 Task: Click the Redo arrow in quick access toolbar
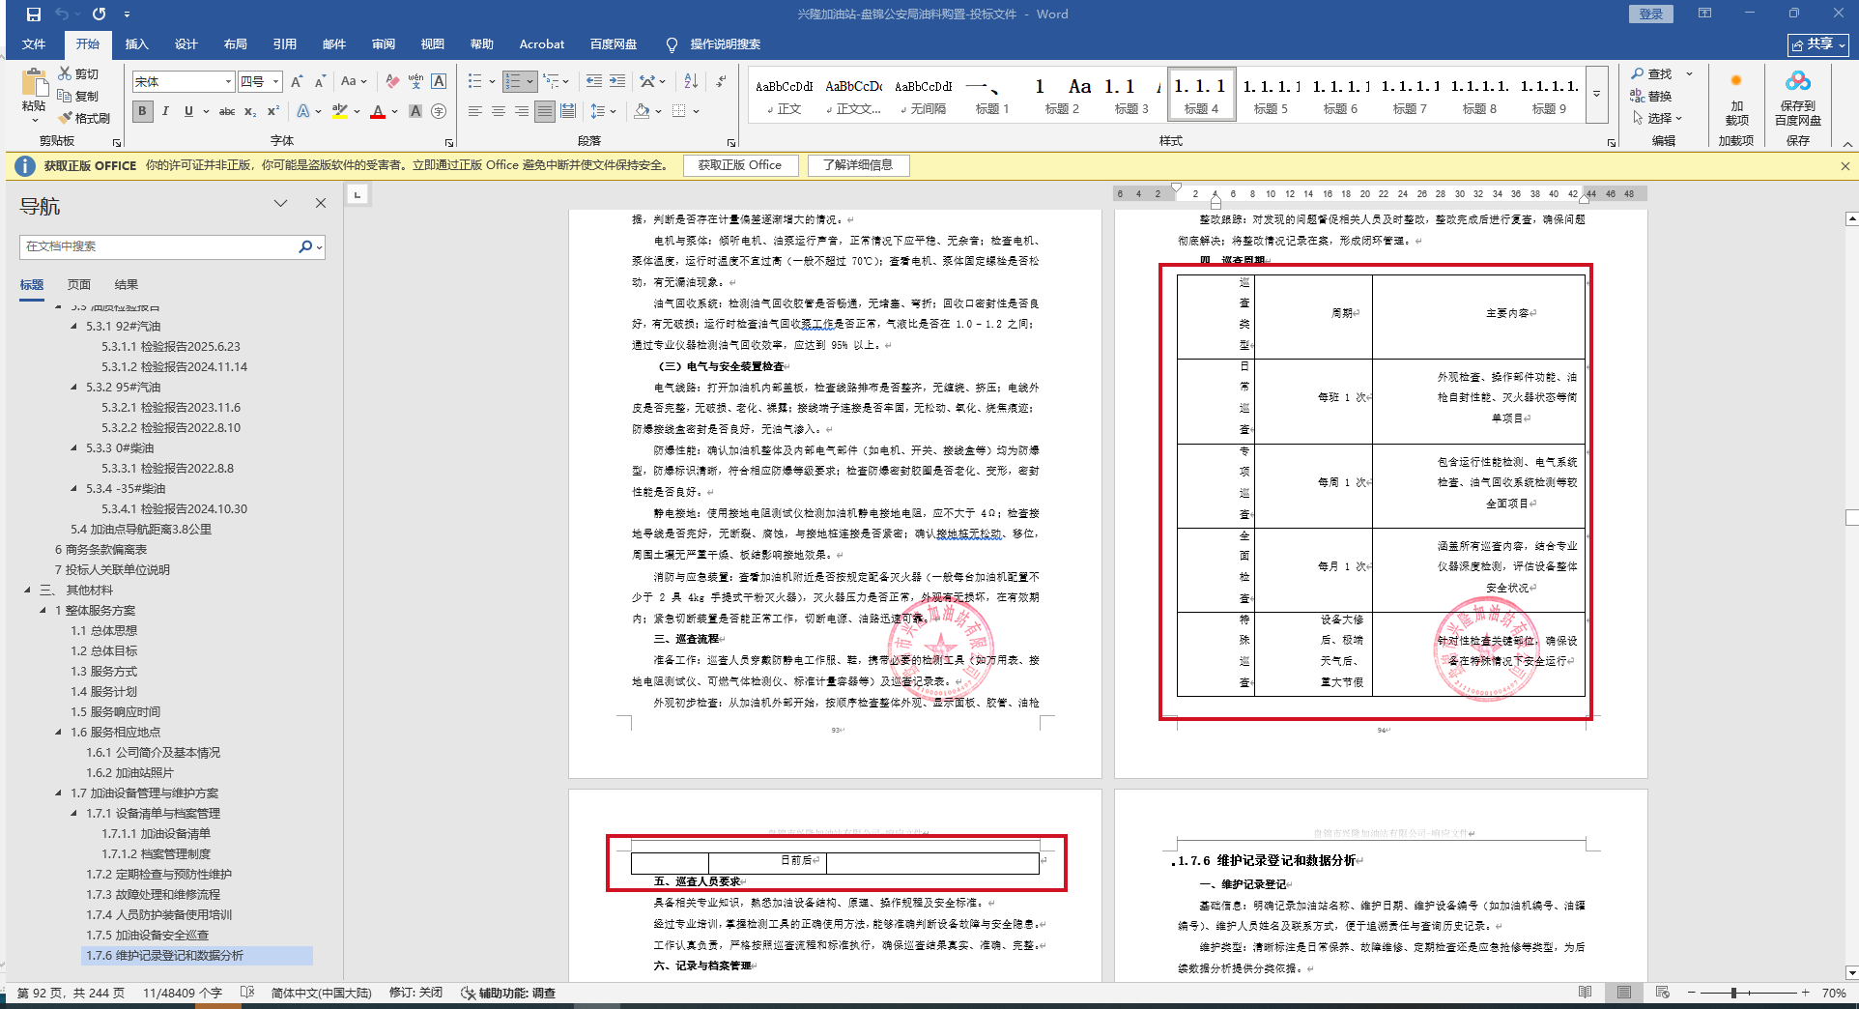[x=100, y=14]
